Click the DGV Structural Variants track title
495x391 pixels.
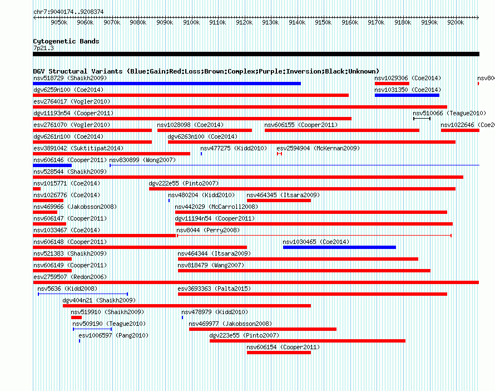click(206, 71)
